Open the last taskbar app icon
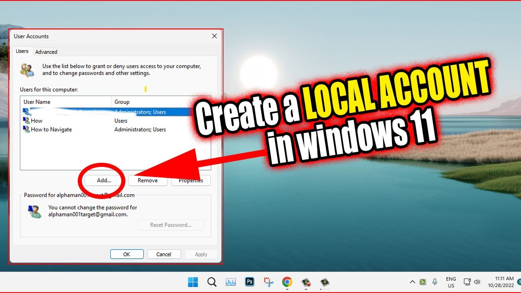This screenshot has height=293, width=521. point(324,282)
